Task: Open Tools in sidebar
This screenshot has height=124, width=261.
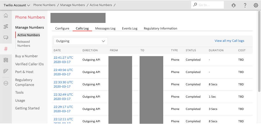Action: [19, 92]
